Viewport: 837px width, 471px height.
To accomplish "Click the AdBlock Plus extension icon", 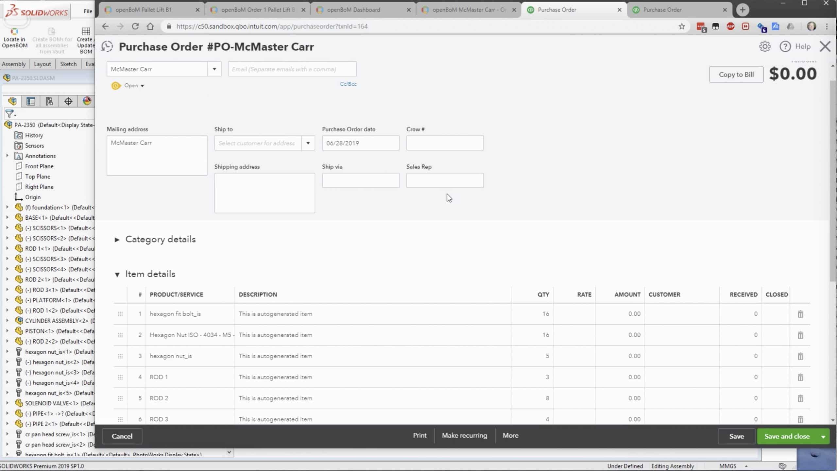I will point(730,26).
